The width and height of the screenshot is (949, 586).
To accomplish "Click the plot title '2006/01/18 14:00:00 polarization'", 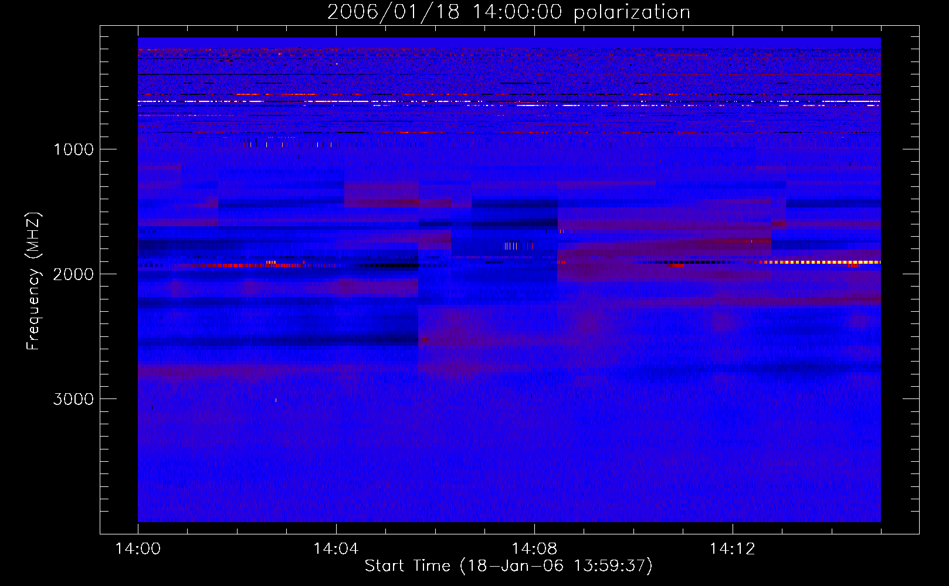I will coord(509,12).
